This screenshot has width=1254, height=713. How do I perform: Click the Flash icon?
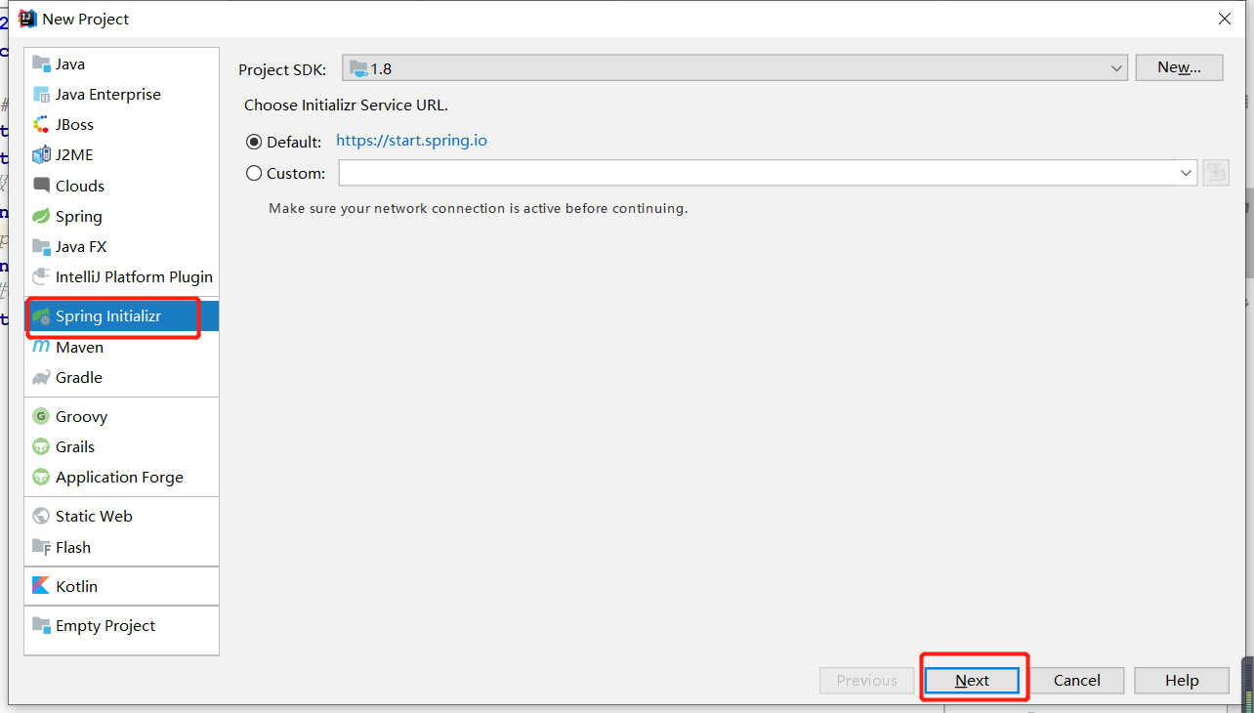pos(41,547)
